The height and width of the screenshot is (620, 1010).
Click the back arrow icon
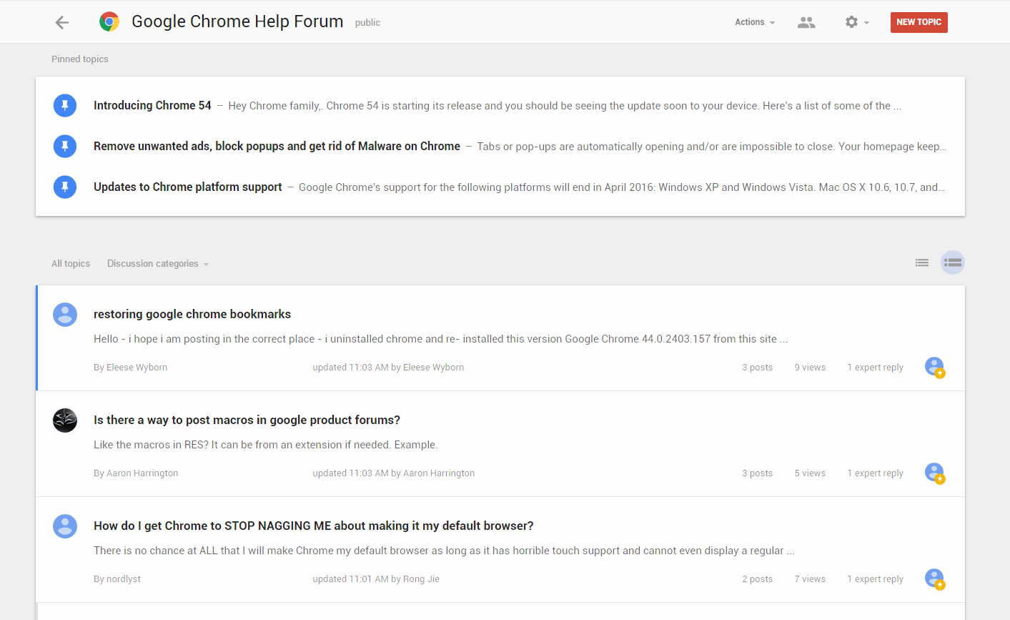[x=62, y=22]
